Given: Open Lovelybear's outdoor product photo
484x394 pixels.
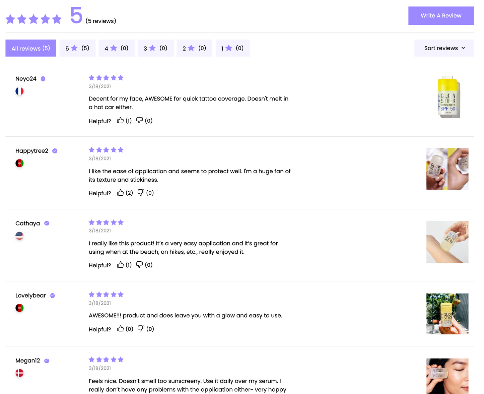Looking at the screenshot, I should coord(447,314).
